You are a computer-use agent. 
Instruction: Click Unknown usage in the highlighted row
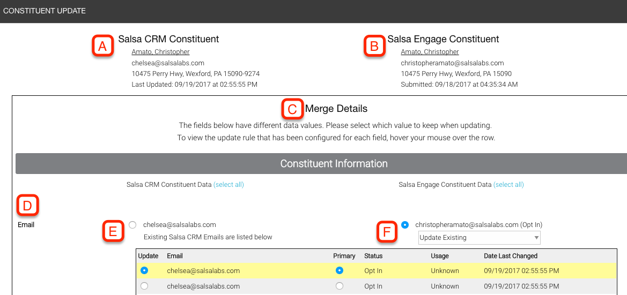(x=445, y=271)
